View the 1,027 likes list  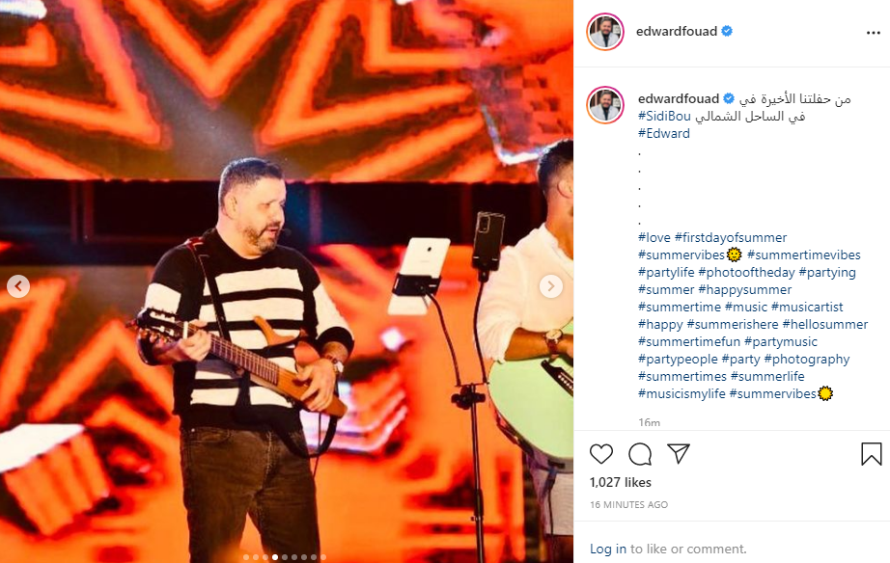[621, 482]
